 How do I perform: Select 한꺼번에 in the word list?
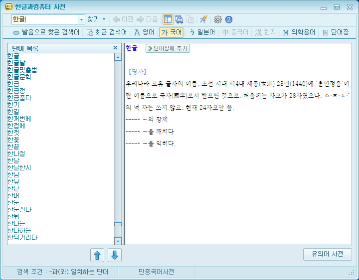click(19, 119)
